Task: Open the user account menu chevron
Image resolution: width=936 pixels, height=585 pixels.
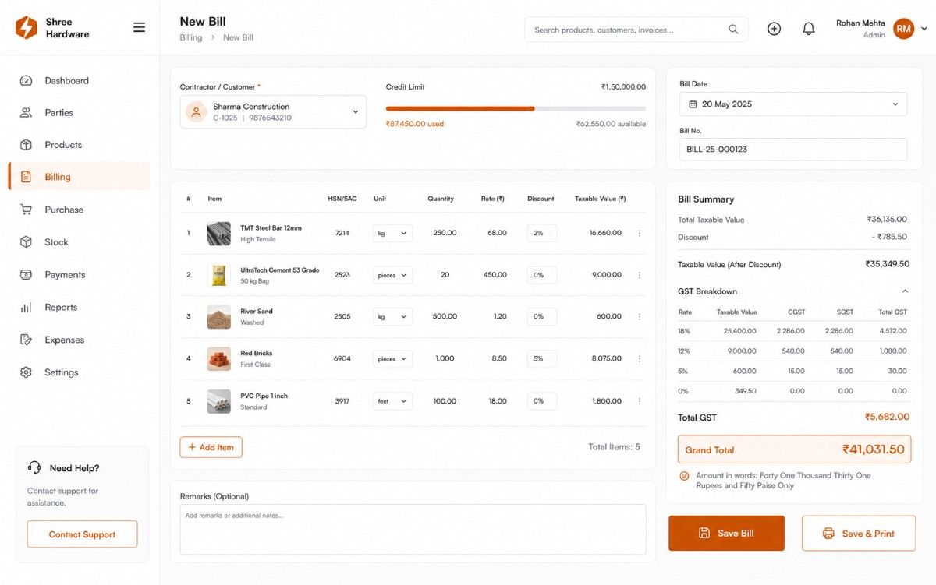Action: pyautogui.click(x=924, y=29)
